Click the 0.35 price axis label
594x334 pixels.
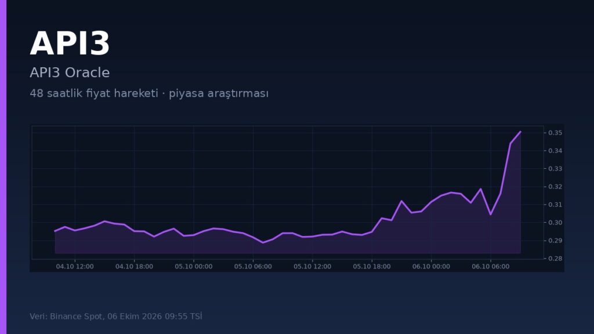point(555,133)
